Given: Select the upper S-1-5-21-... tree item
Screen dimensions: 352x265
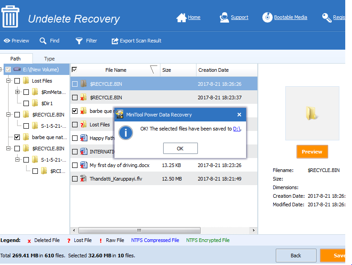Looking at the screenshot, I should pyautogui.click(x=54, y=126).
